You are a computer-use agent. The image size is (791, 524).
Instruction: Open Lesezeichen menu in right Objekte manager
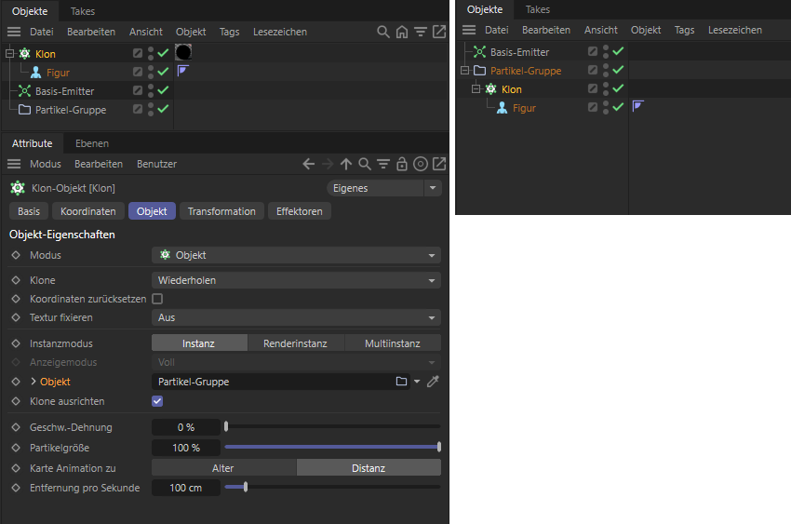pos(734,30)
